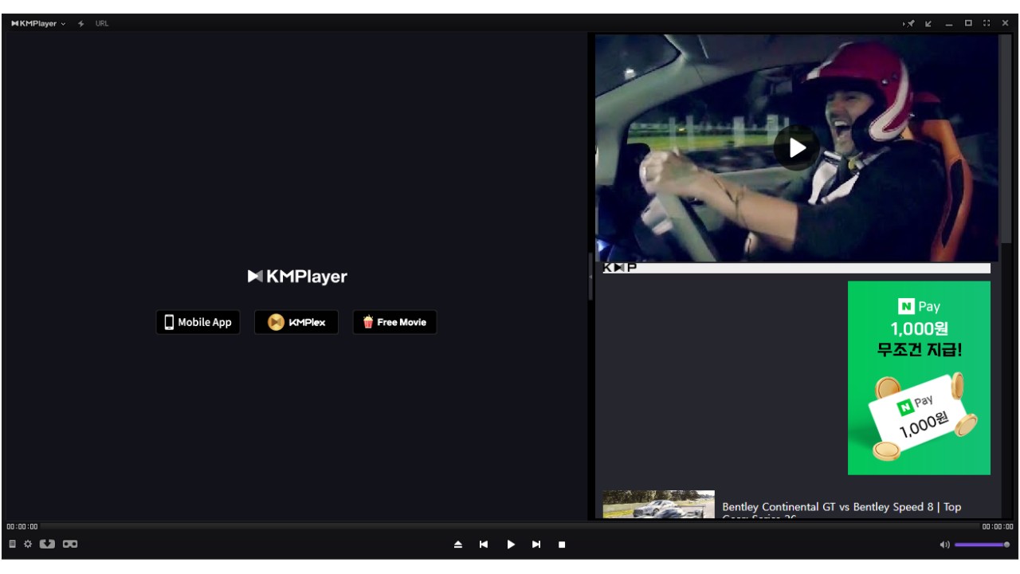This screenshot has height=574, width=1020.
Task: Open the Mobile App button
Action: click(x=198, y=322)
